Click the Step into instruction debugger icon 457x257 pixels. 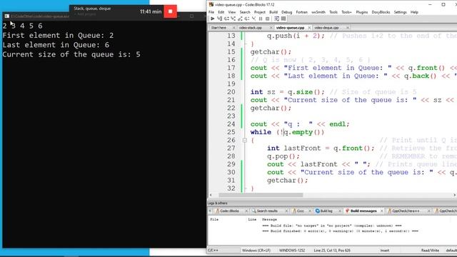(253, 19)
